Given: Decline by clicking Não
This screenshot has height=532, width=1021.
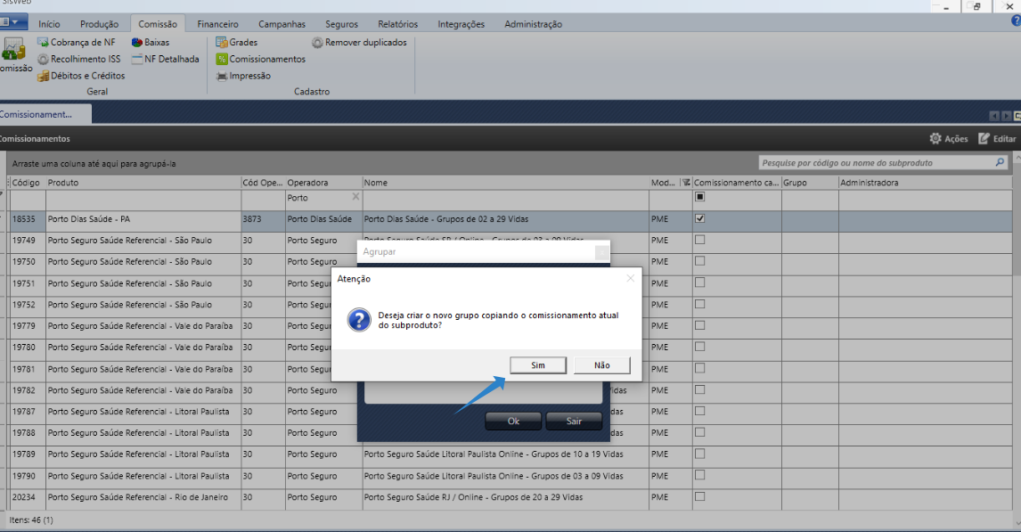Looking at the screenshot, I should [x=601, y=365].
